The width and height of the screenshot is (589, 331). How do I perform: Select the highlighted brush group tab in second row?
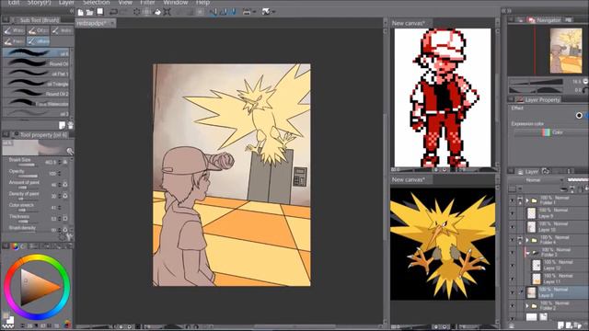(38, 40)
